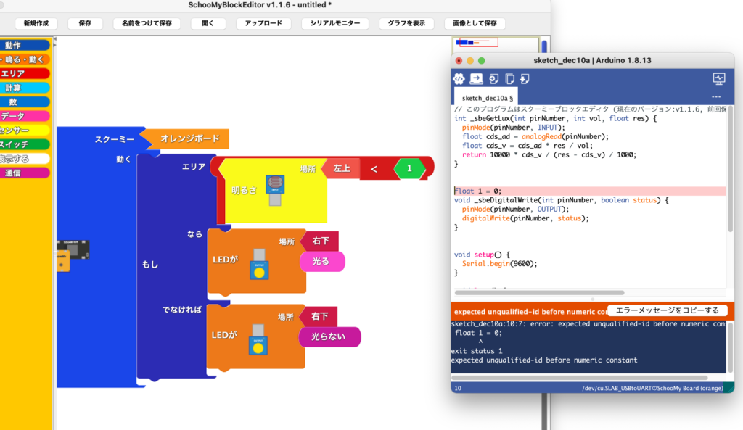This screenshot has width=743, height=430.
Task: Select the 鳴る・動く block category
Action: click(x=25, y=59)
